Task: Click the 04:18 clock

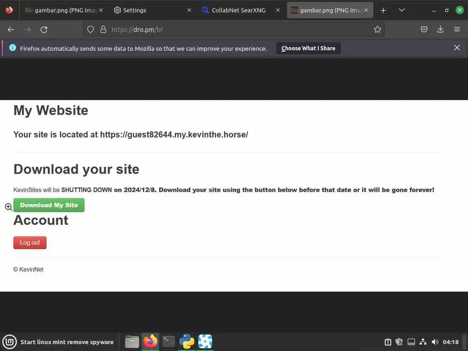Action: tap(451, 342)
